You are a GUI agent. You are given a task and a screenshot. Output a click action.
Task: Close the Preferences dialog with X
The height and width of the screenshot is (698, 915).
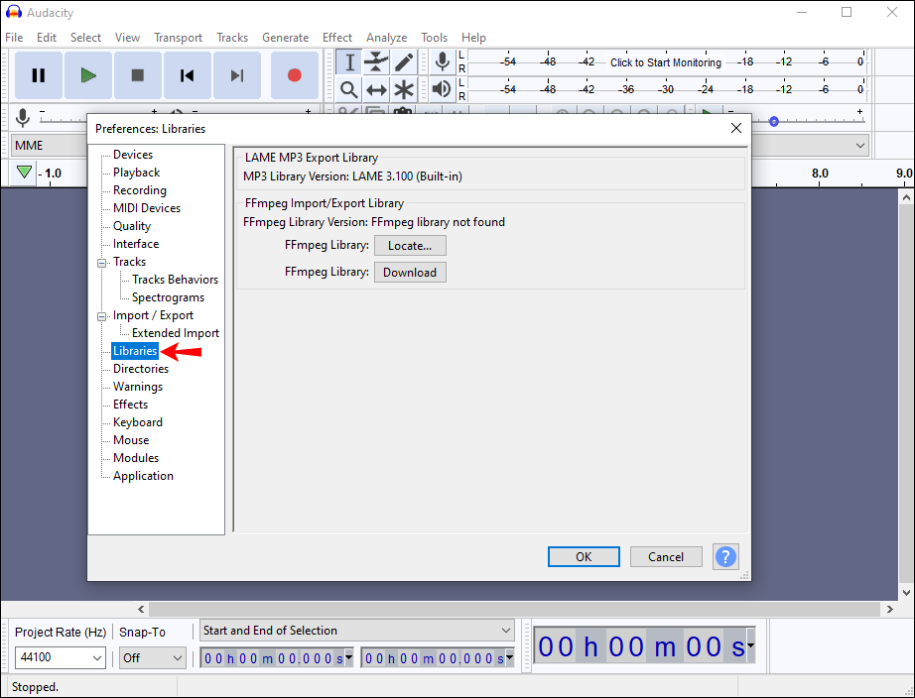point(736,128)
